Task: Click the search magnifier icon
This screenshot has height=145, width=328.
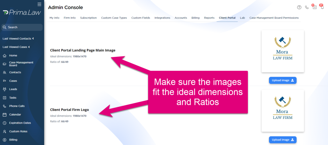Action: tap(5, 27)
